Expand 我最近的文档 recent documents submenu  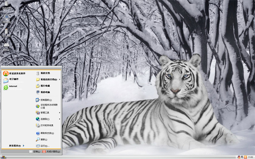tap(48, 80)
